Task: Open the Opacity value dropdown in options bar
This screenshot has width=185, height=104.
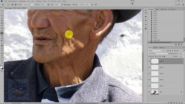Action: [46, 5]
